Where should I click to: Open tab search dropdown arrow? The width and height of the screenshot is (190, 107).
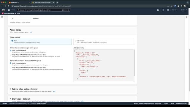coord(188,3)
